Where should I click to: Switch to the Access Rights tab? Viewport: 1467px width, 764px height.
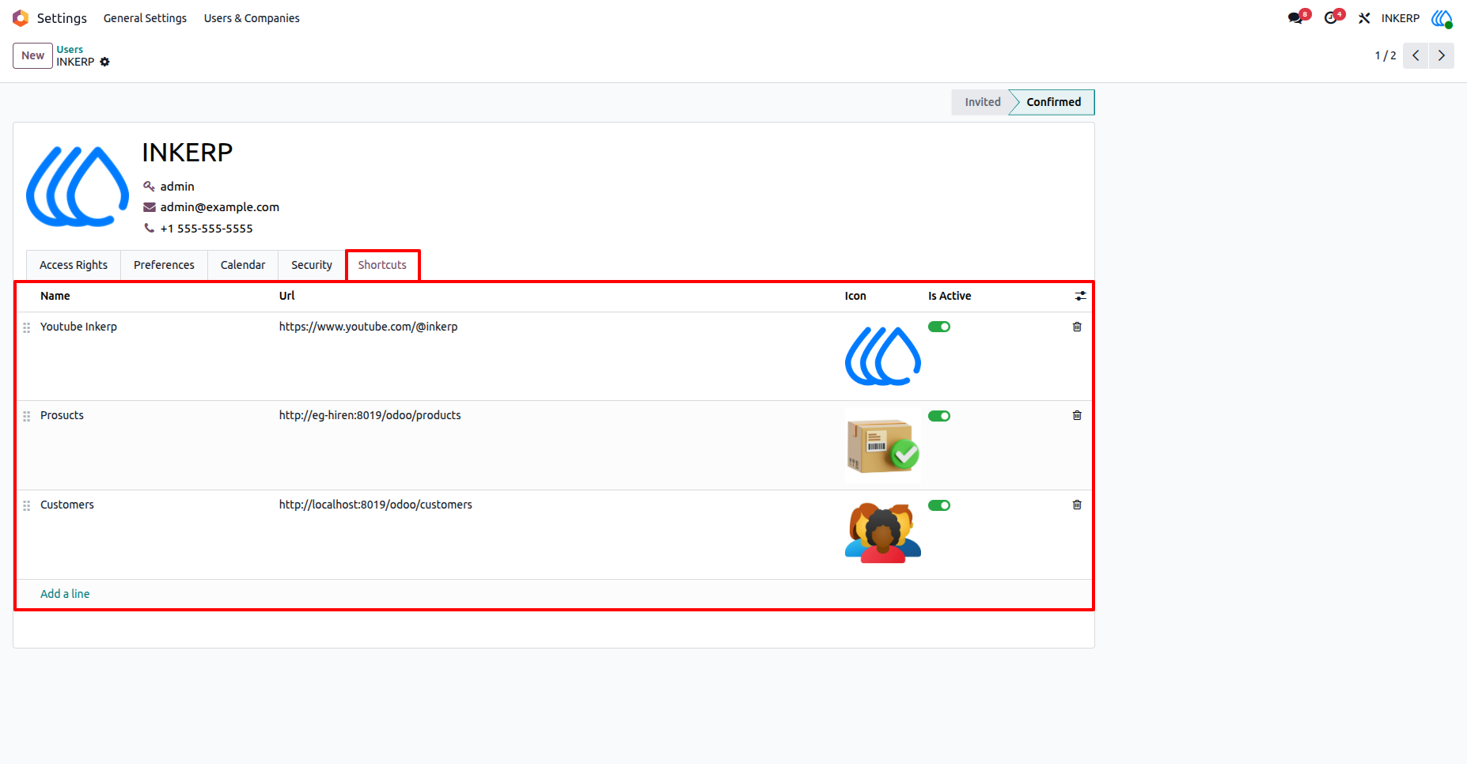(x=74, y=265)
